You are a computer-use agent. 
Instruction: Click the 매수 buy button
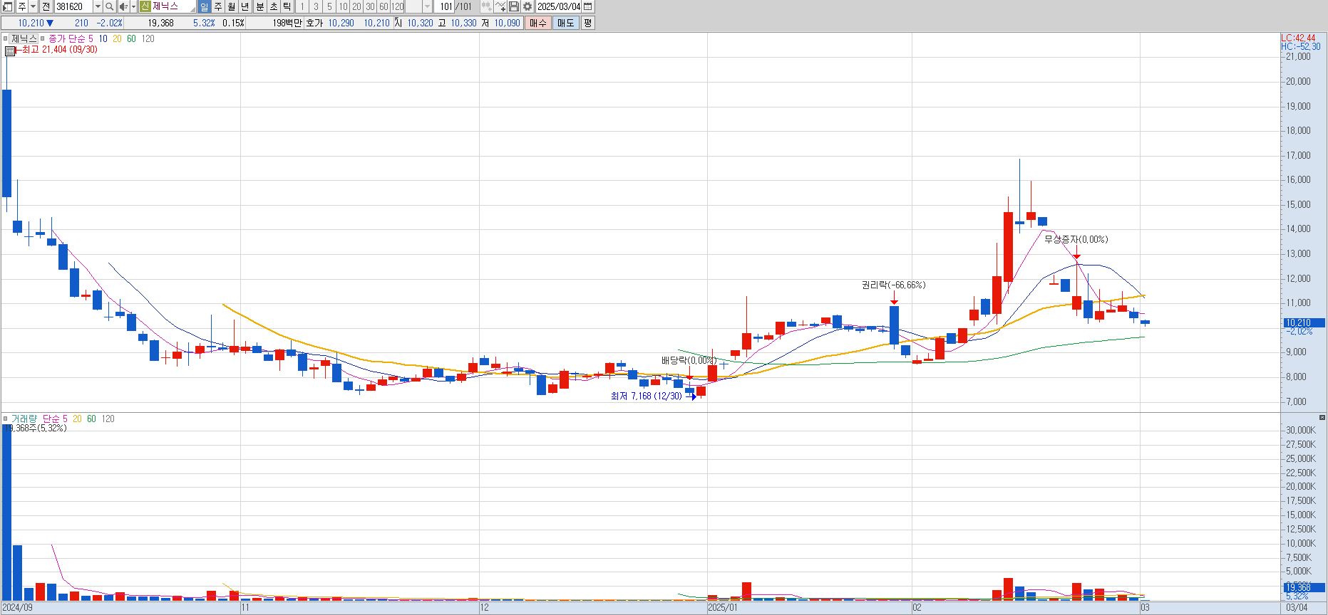point(537,23)
